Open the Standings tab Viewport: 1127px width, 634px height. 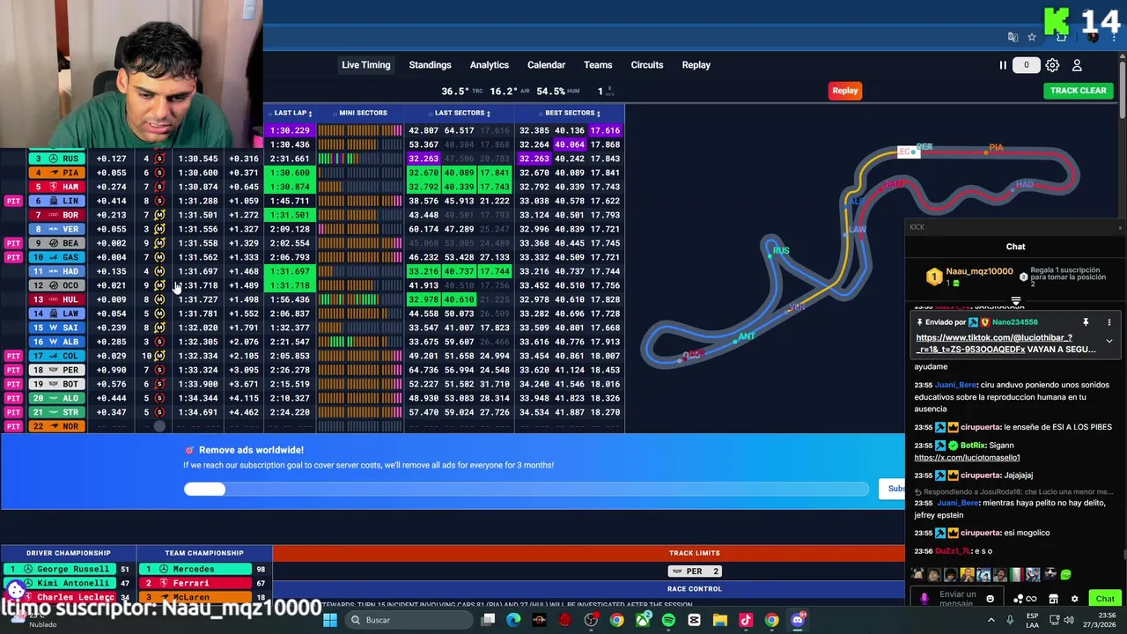pos(430,65)
